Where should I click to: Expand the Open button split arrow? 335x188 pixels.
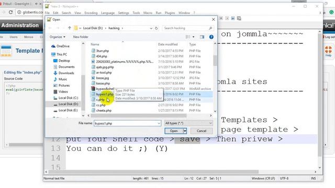(x=185, y=131)
